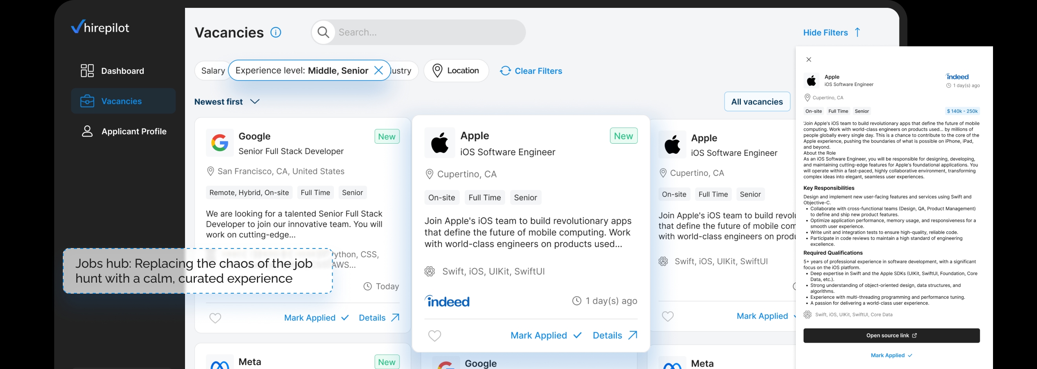The height and width of the screenshot is (369, 1037).
Task: Expand the Salary filter
Action: coord(213,70)
